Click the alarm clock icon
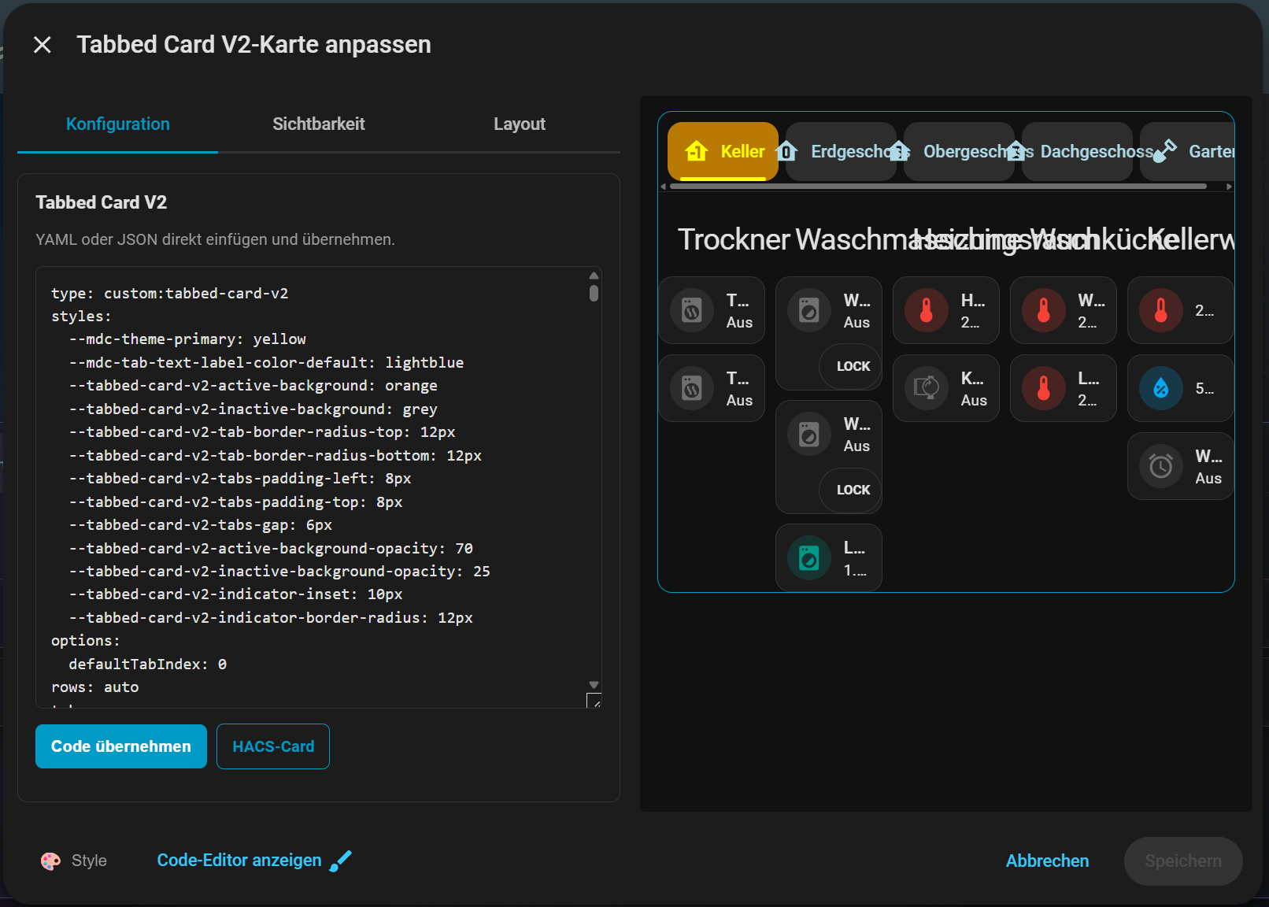1269x907 pixels. (1161, 467)
